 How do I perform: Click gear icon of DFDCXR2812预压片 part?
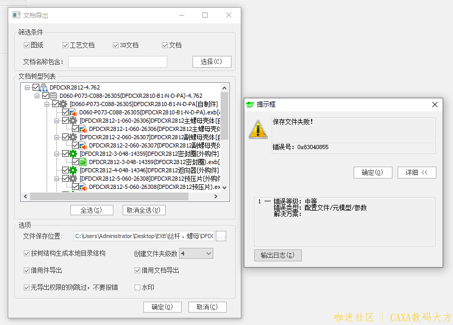73,179
